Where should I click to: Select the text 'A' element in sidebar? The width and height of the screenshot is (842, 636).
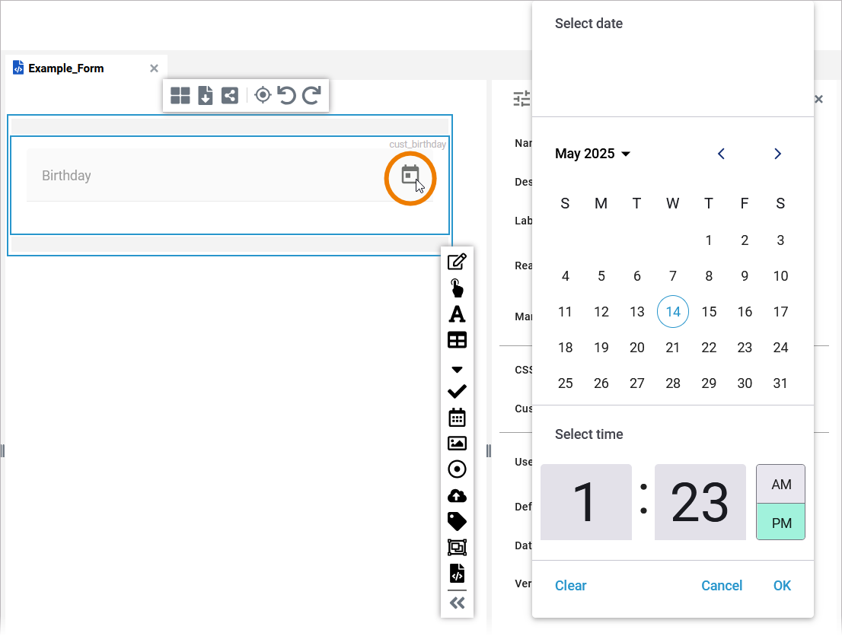pyautogui.click(x=457, y=313)
